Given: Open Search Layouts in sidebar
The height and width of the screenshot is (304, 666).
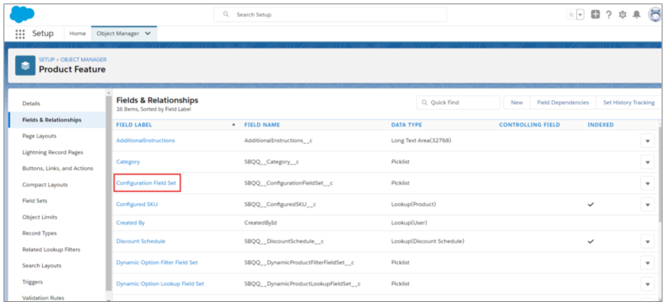Looking at the screenshot, I should [x=42, y=266].
